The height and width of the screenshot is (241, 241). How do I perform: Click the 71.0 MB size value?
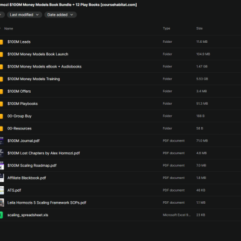tap(202, 141)
